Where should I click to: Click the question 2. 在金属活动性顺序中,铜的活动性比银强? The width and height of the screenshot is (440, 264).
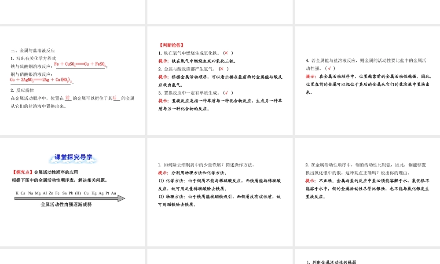pyautogui.click(x=366, y=169)
